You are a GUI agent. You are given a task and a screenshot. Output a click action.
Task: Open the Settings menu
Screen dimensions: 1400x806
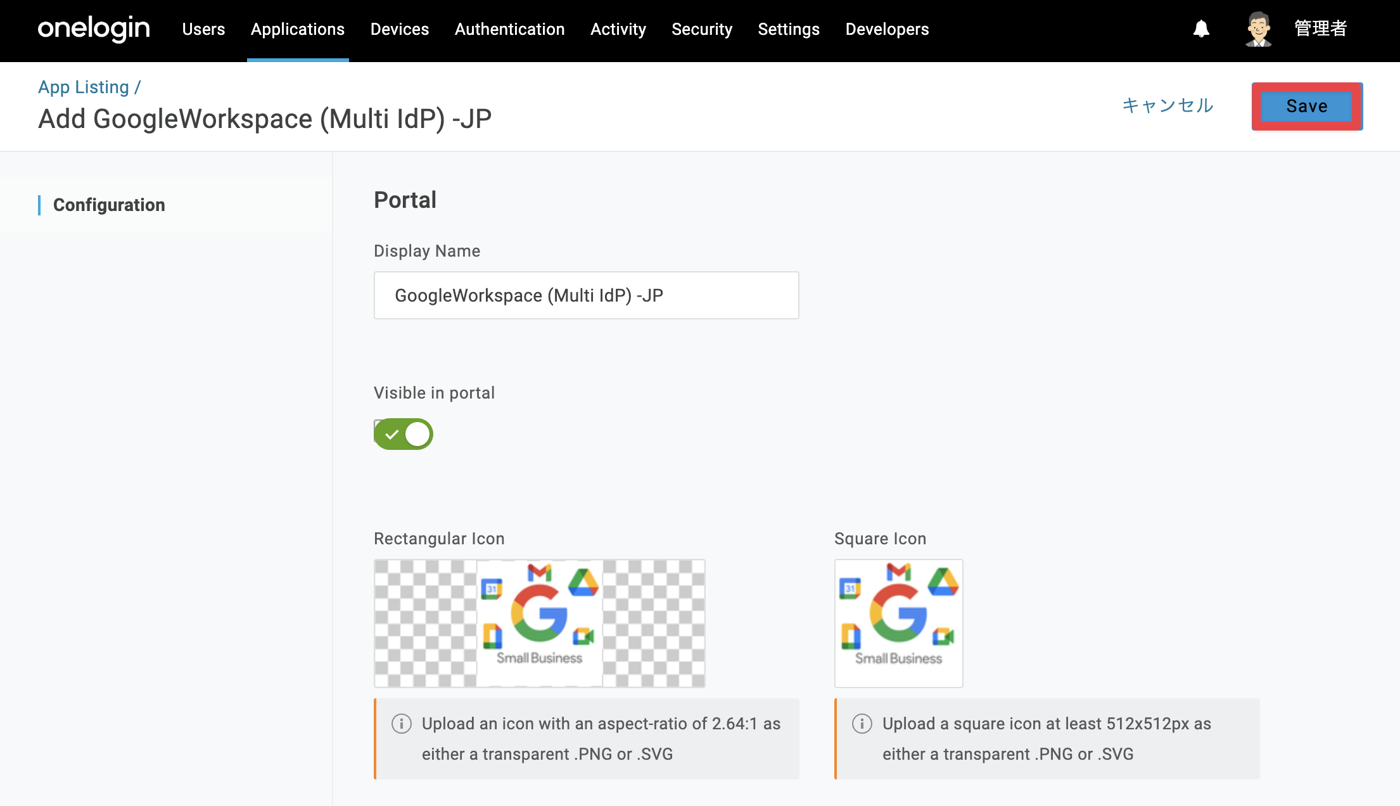789,29
